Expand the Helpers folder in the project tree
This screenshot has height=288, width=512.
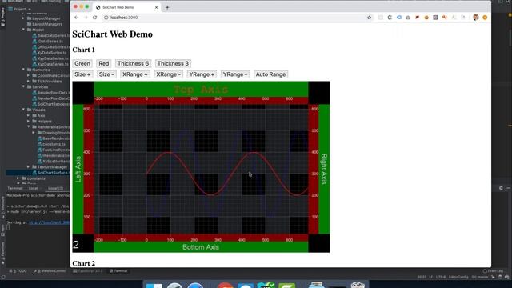tap(29, 121)
